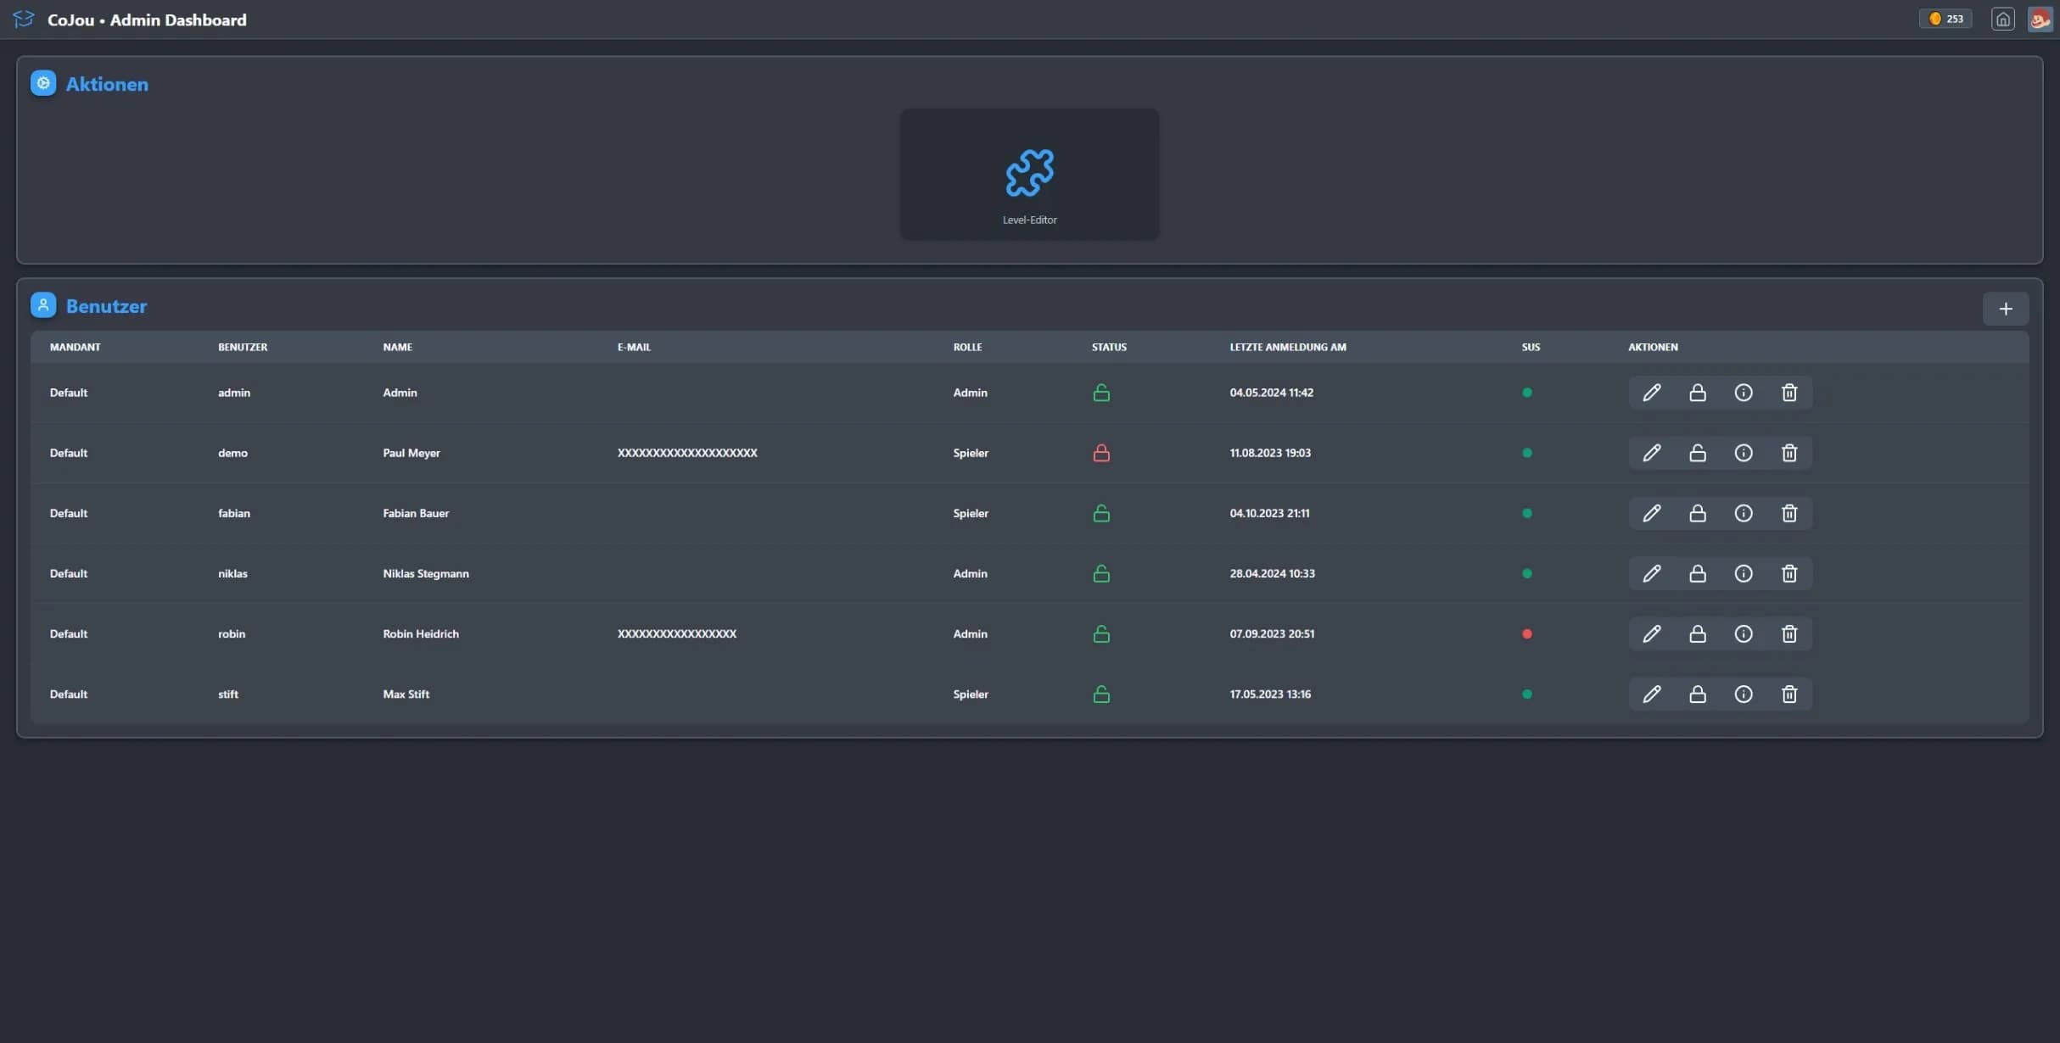Delete the stift user

[x=1789, y=694]
